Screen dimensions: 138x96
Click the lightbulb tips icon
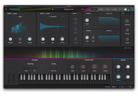(x=120, y=9)
